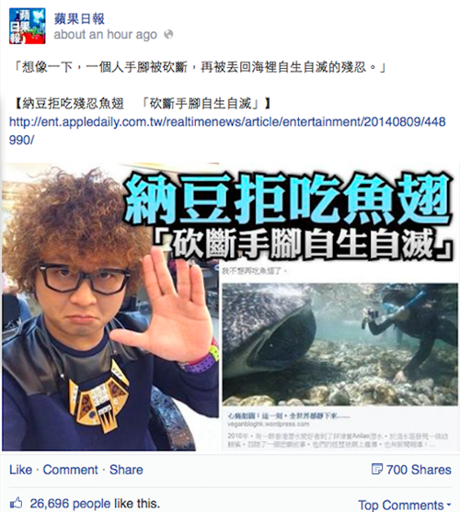
Task: Click the veganbloghk.wordpress.com preview caption
Action: coord(269,424)
